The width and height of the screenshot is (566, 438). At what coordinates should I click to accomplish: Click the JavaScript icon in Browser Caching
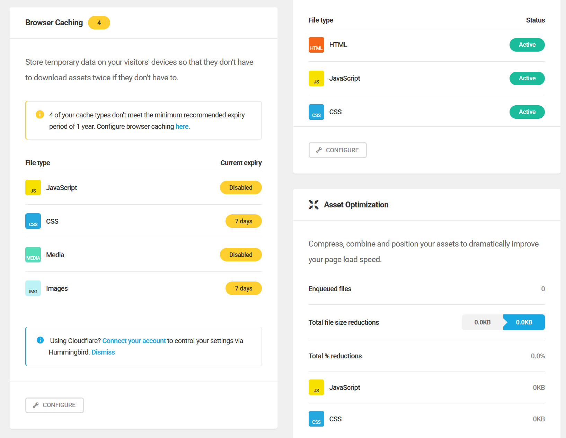coord(33,188)
